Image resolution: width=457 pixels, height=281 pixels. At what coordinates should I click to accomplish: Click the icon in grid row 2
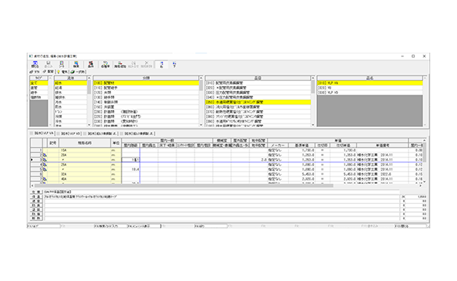pos(46,155)
